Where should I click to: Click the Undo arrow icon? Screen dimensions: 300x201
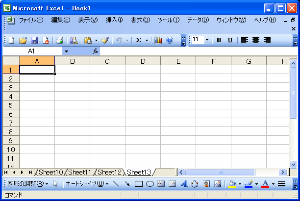pos(119,40)
